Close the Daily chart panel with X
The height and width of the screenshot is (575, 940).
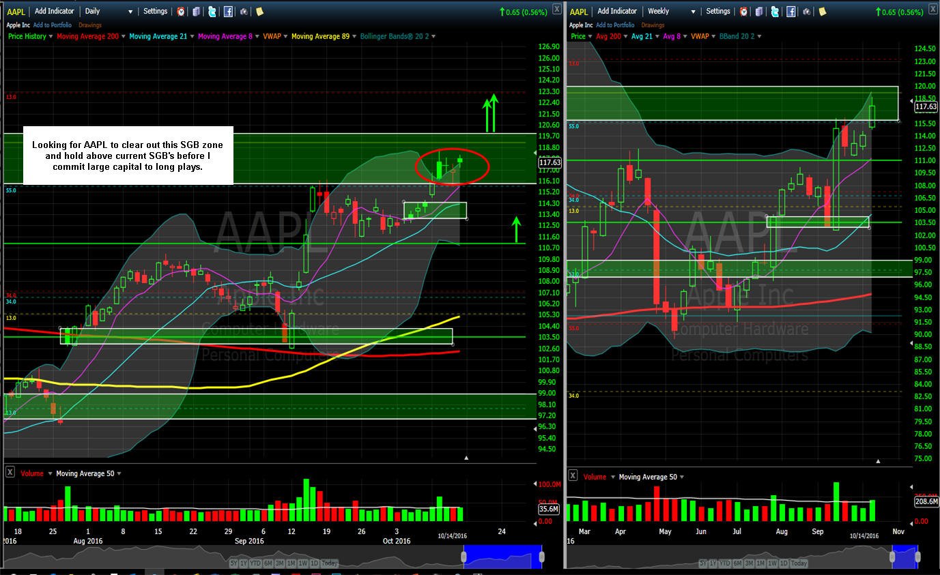557,9
